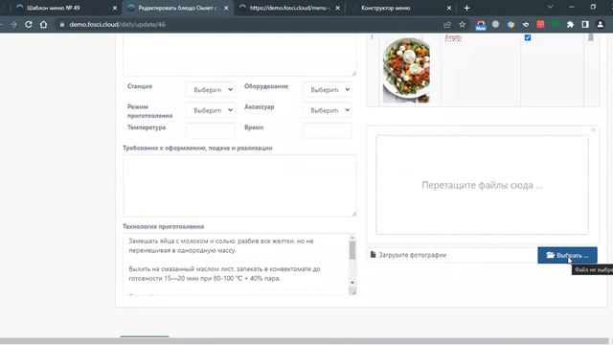Click 'Требования к оформлению' text area
The width and height of the screenshot is (613, 345).
click(x=239, y=185)
